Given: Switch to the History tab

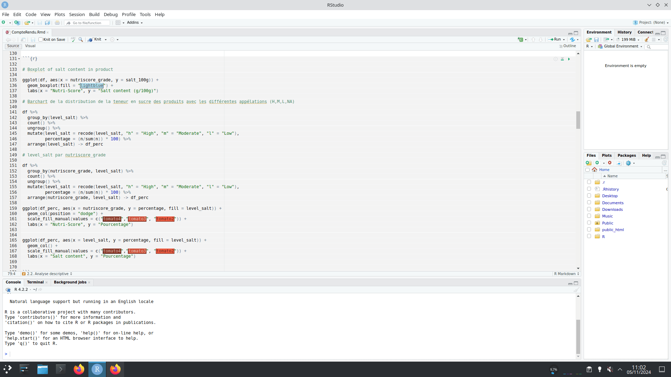Looking at the screenshot, I should pos(625,32).
